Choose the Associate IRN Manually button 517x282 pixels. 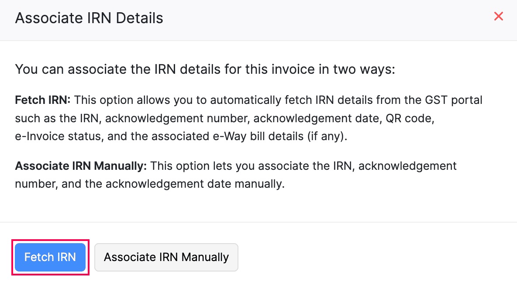[x=166, y=257]
